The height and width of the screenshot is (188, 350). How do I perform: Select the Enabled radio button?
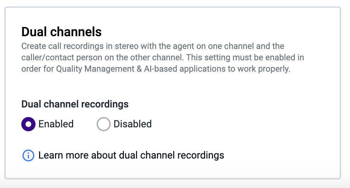[x=28, y=124]
